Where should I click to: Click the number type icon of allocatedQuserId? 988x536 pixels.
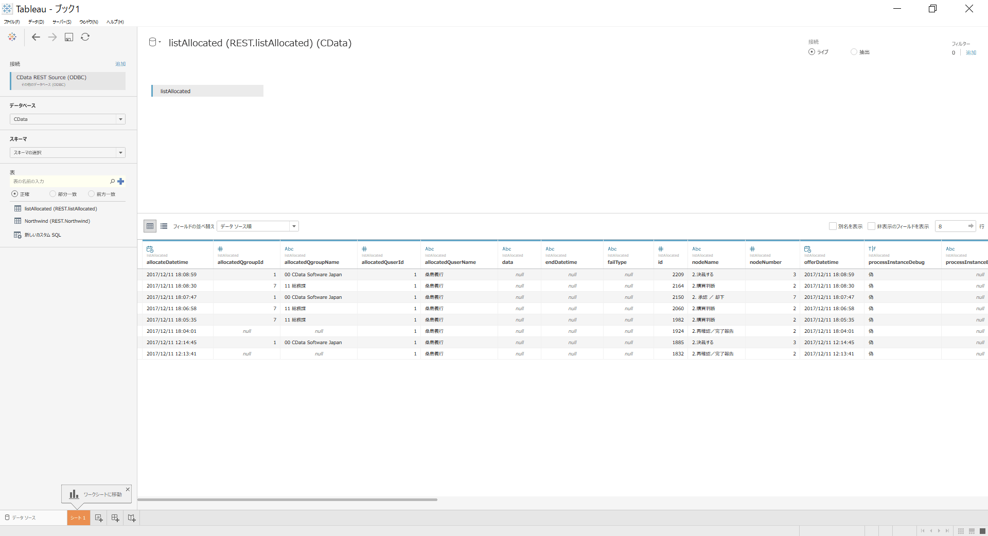[364, 249]
